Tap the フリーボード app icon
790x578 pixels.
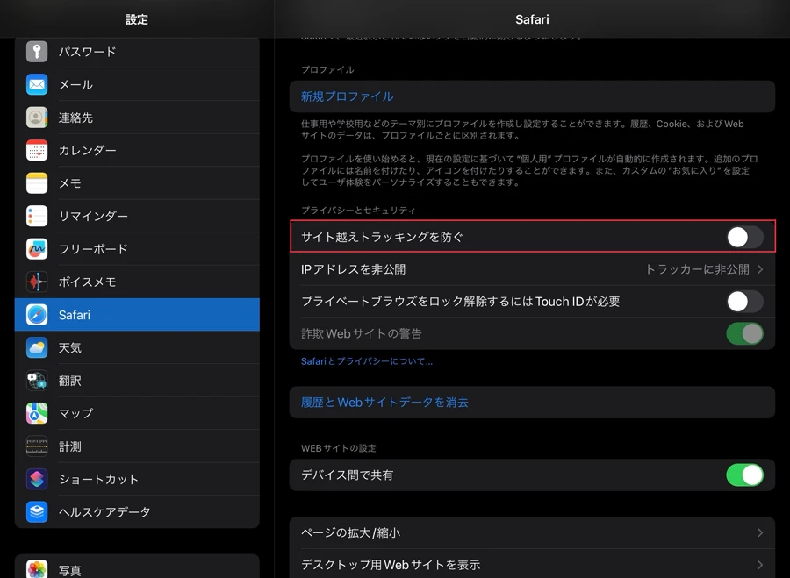[37, 249]
